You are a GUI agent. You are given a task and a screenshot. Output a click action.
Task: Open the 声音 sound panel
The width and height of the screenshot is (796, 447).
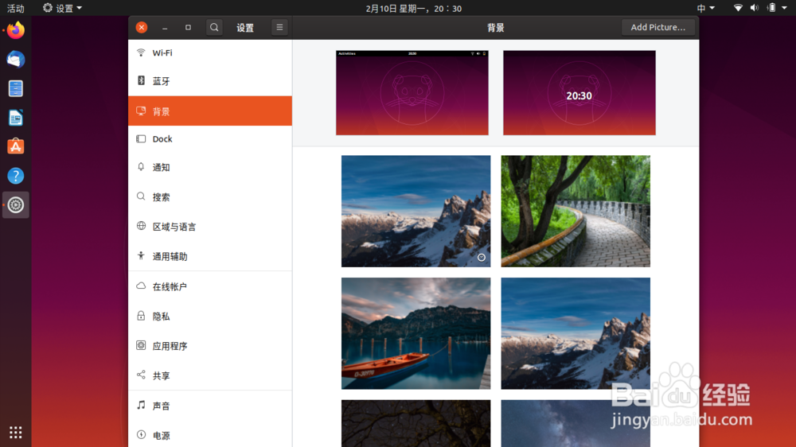[x=210, y=406]
